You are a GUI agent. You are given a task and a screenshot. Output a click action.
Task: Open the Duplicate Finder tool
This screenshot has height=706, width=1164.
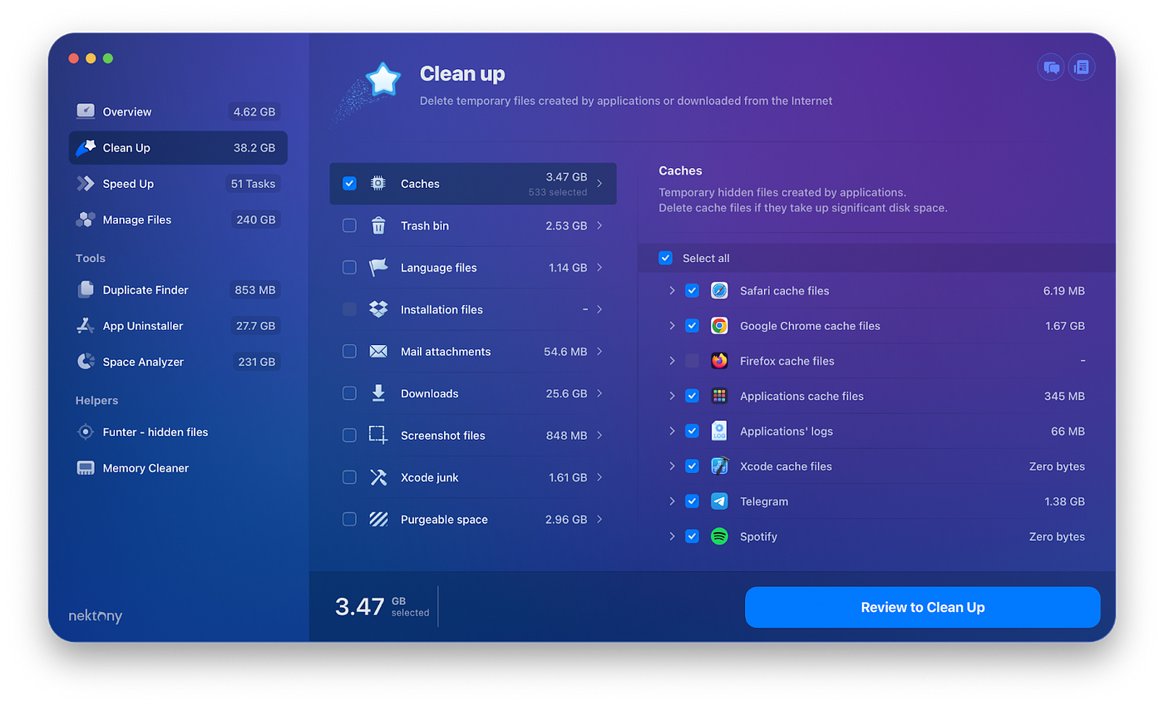click(x=178, y=289)
